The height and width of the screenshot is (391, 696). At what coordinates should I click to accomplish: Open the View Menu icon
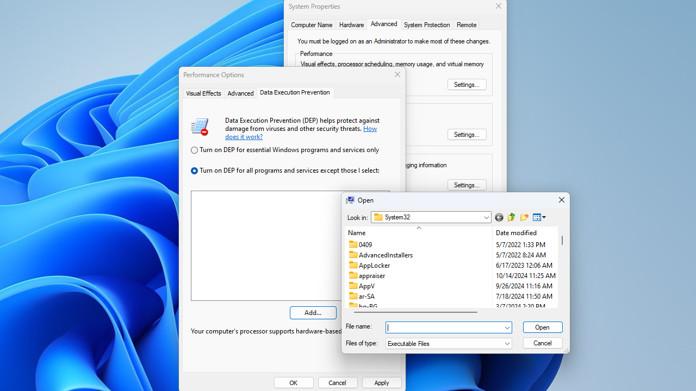click(x=539, y=218)
